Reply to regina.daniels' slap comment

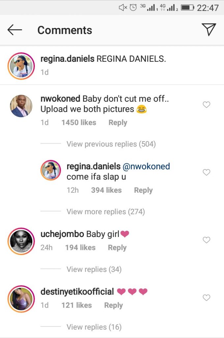(143, 190)
